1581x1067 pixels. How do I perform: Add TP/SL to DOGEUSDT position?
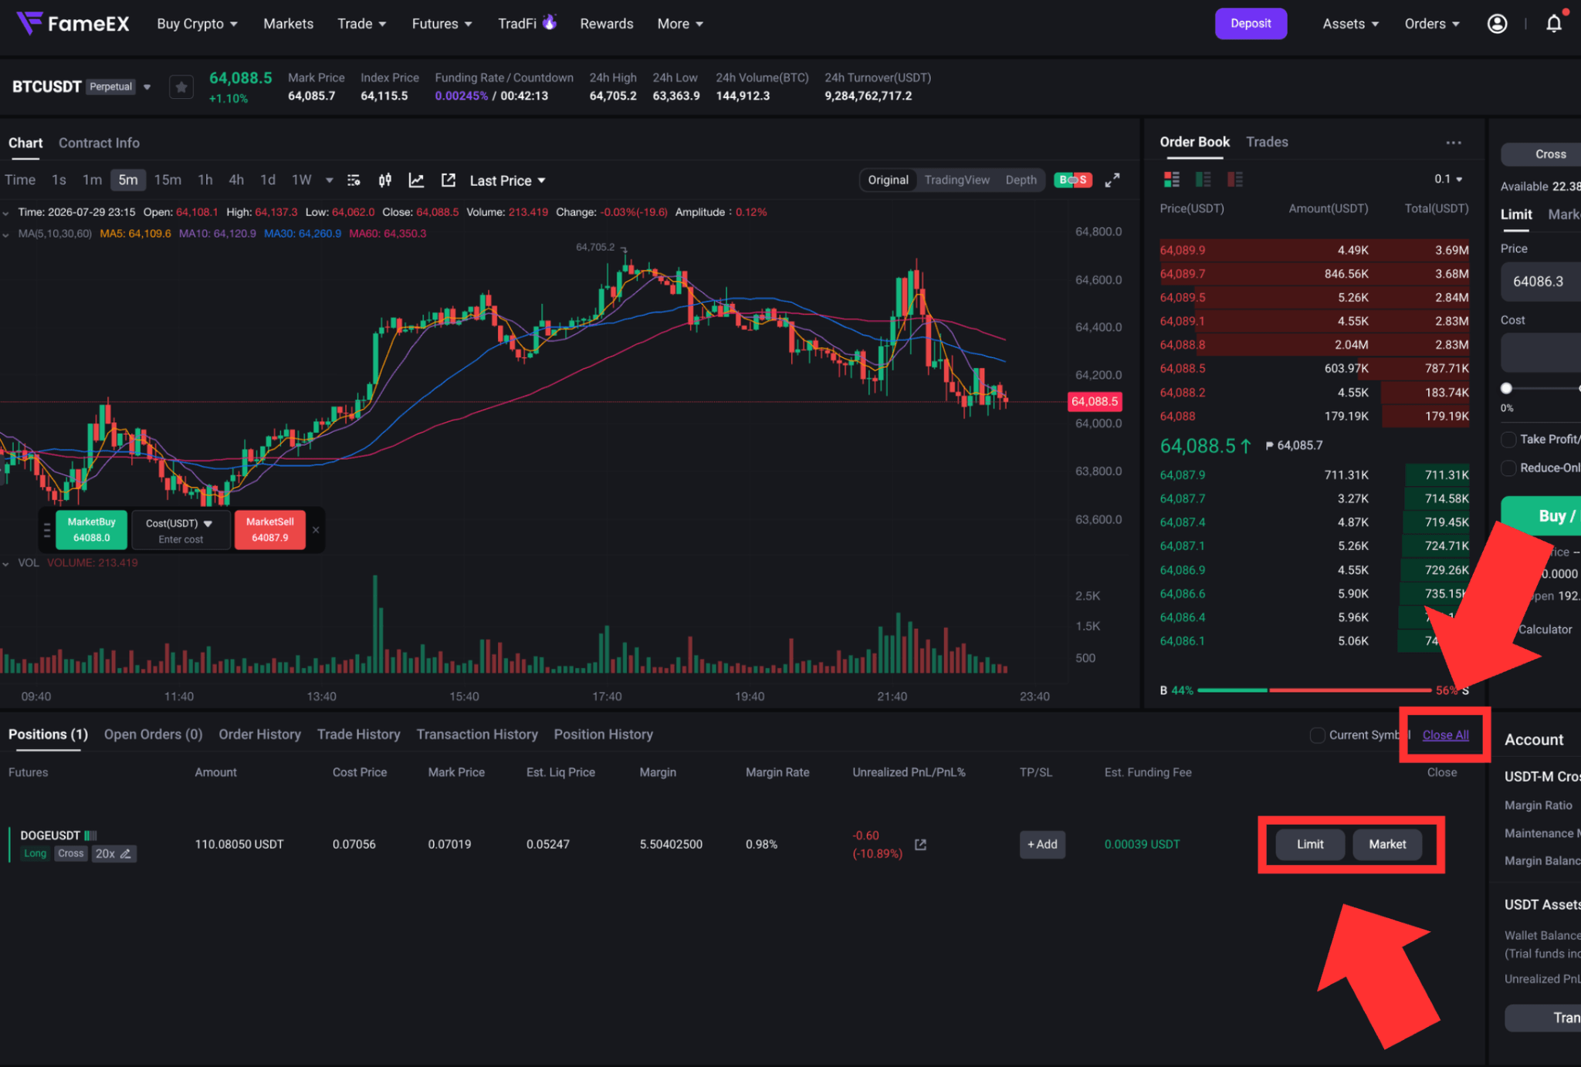point(1042,845)
